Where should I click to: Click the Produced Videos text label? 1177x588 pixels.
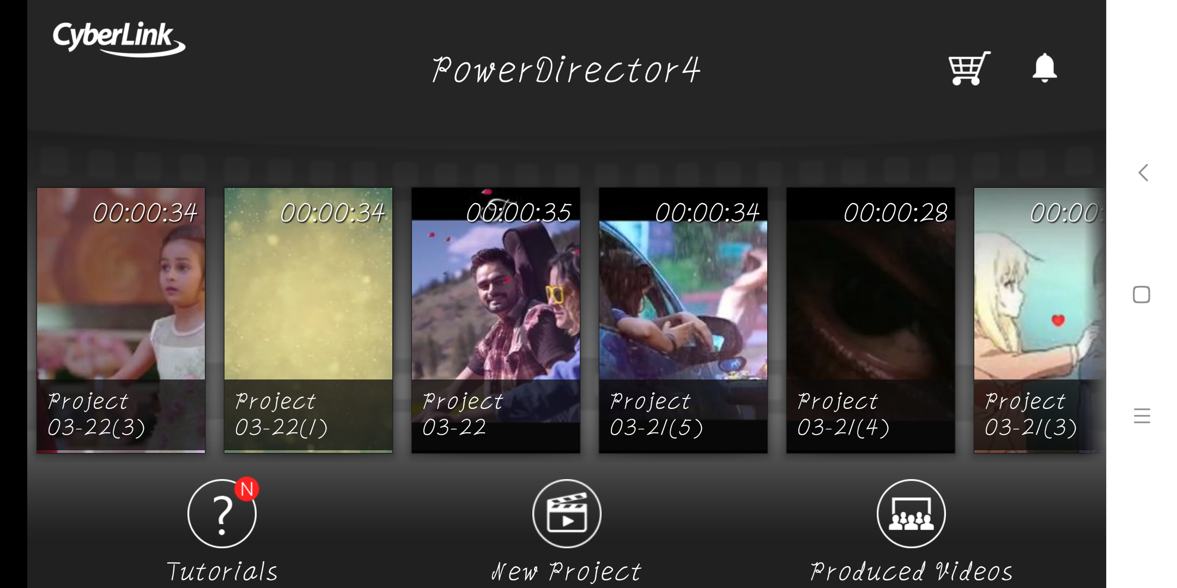point(911,572)
